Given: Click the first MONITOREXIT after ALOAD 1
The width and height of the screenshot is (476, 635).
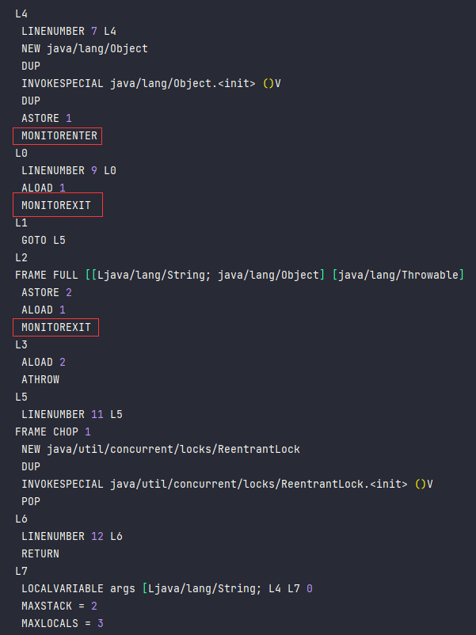Looking at the screenshot, I should click(x=56, y=205).
